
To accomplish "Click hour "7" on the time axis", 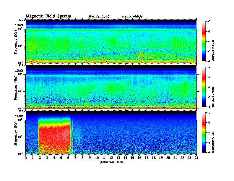I will [x=75, y=158].
